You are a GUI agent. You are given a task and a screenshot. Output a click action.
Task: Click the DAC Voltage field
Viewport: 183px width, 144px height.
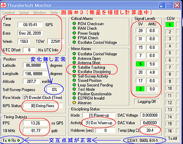[x=150, y=115]
